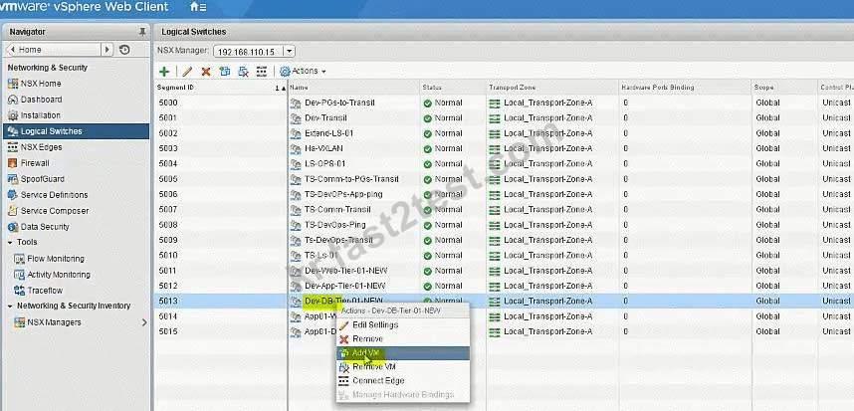Click Normal status for Dev-Transit row
The width and height of the screenshot is (854, 411).
coord(448,117)
